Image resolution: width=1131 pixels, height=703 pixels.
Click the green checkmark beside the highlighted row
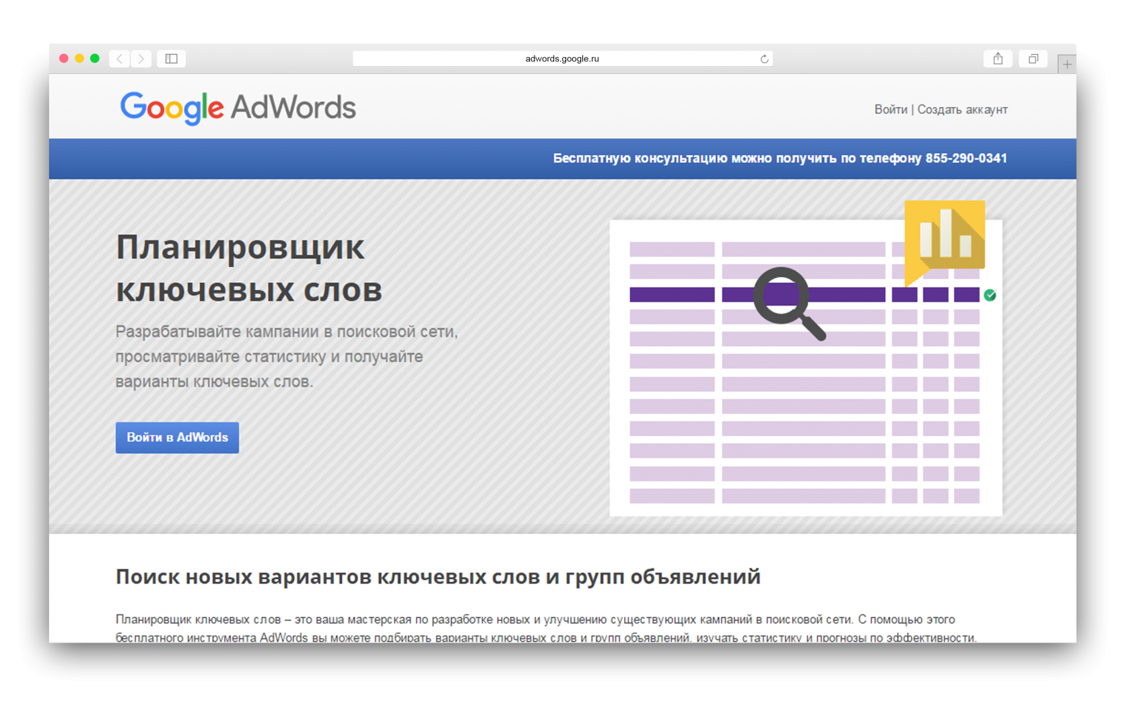(x=990, y=295)
